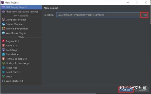Select Vue.js project type
The width and height of the screenshot is (151, 94).
(x=21, y=76)
